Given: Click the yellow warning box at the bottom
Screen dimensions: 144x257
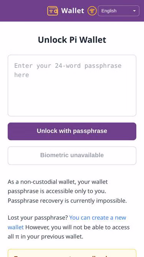Looking at the screenshot, I should coord(72,253).
